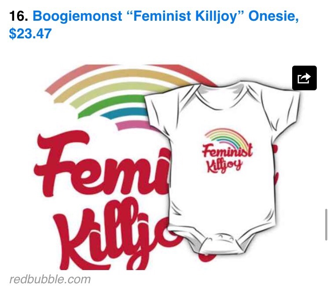
Task: Open the Boogiemonst "Feminist Killjoy" Onesie link
Action: tap(154, 25)
